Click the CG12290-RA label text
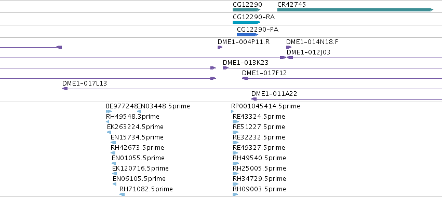Screen dimensions: 442x197 (x=253, y=17)
